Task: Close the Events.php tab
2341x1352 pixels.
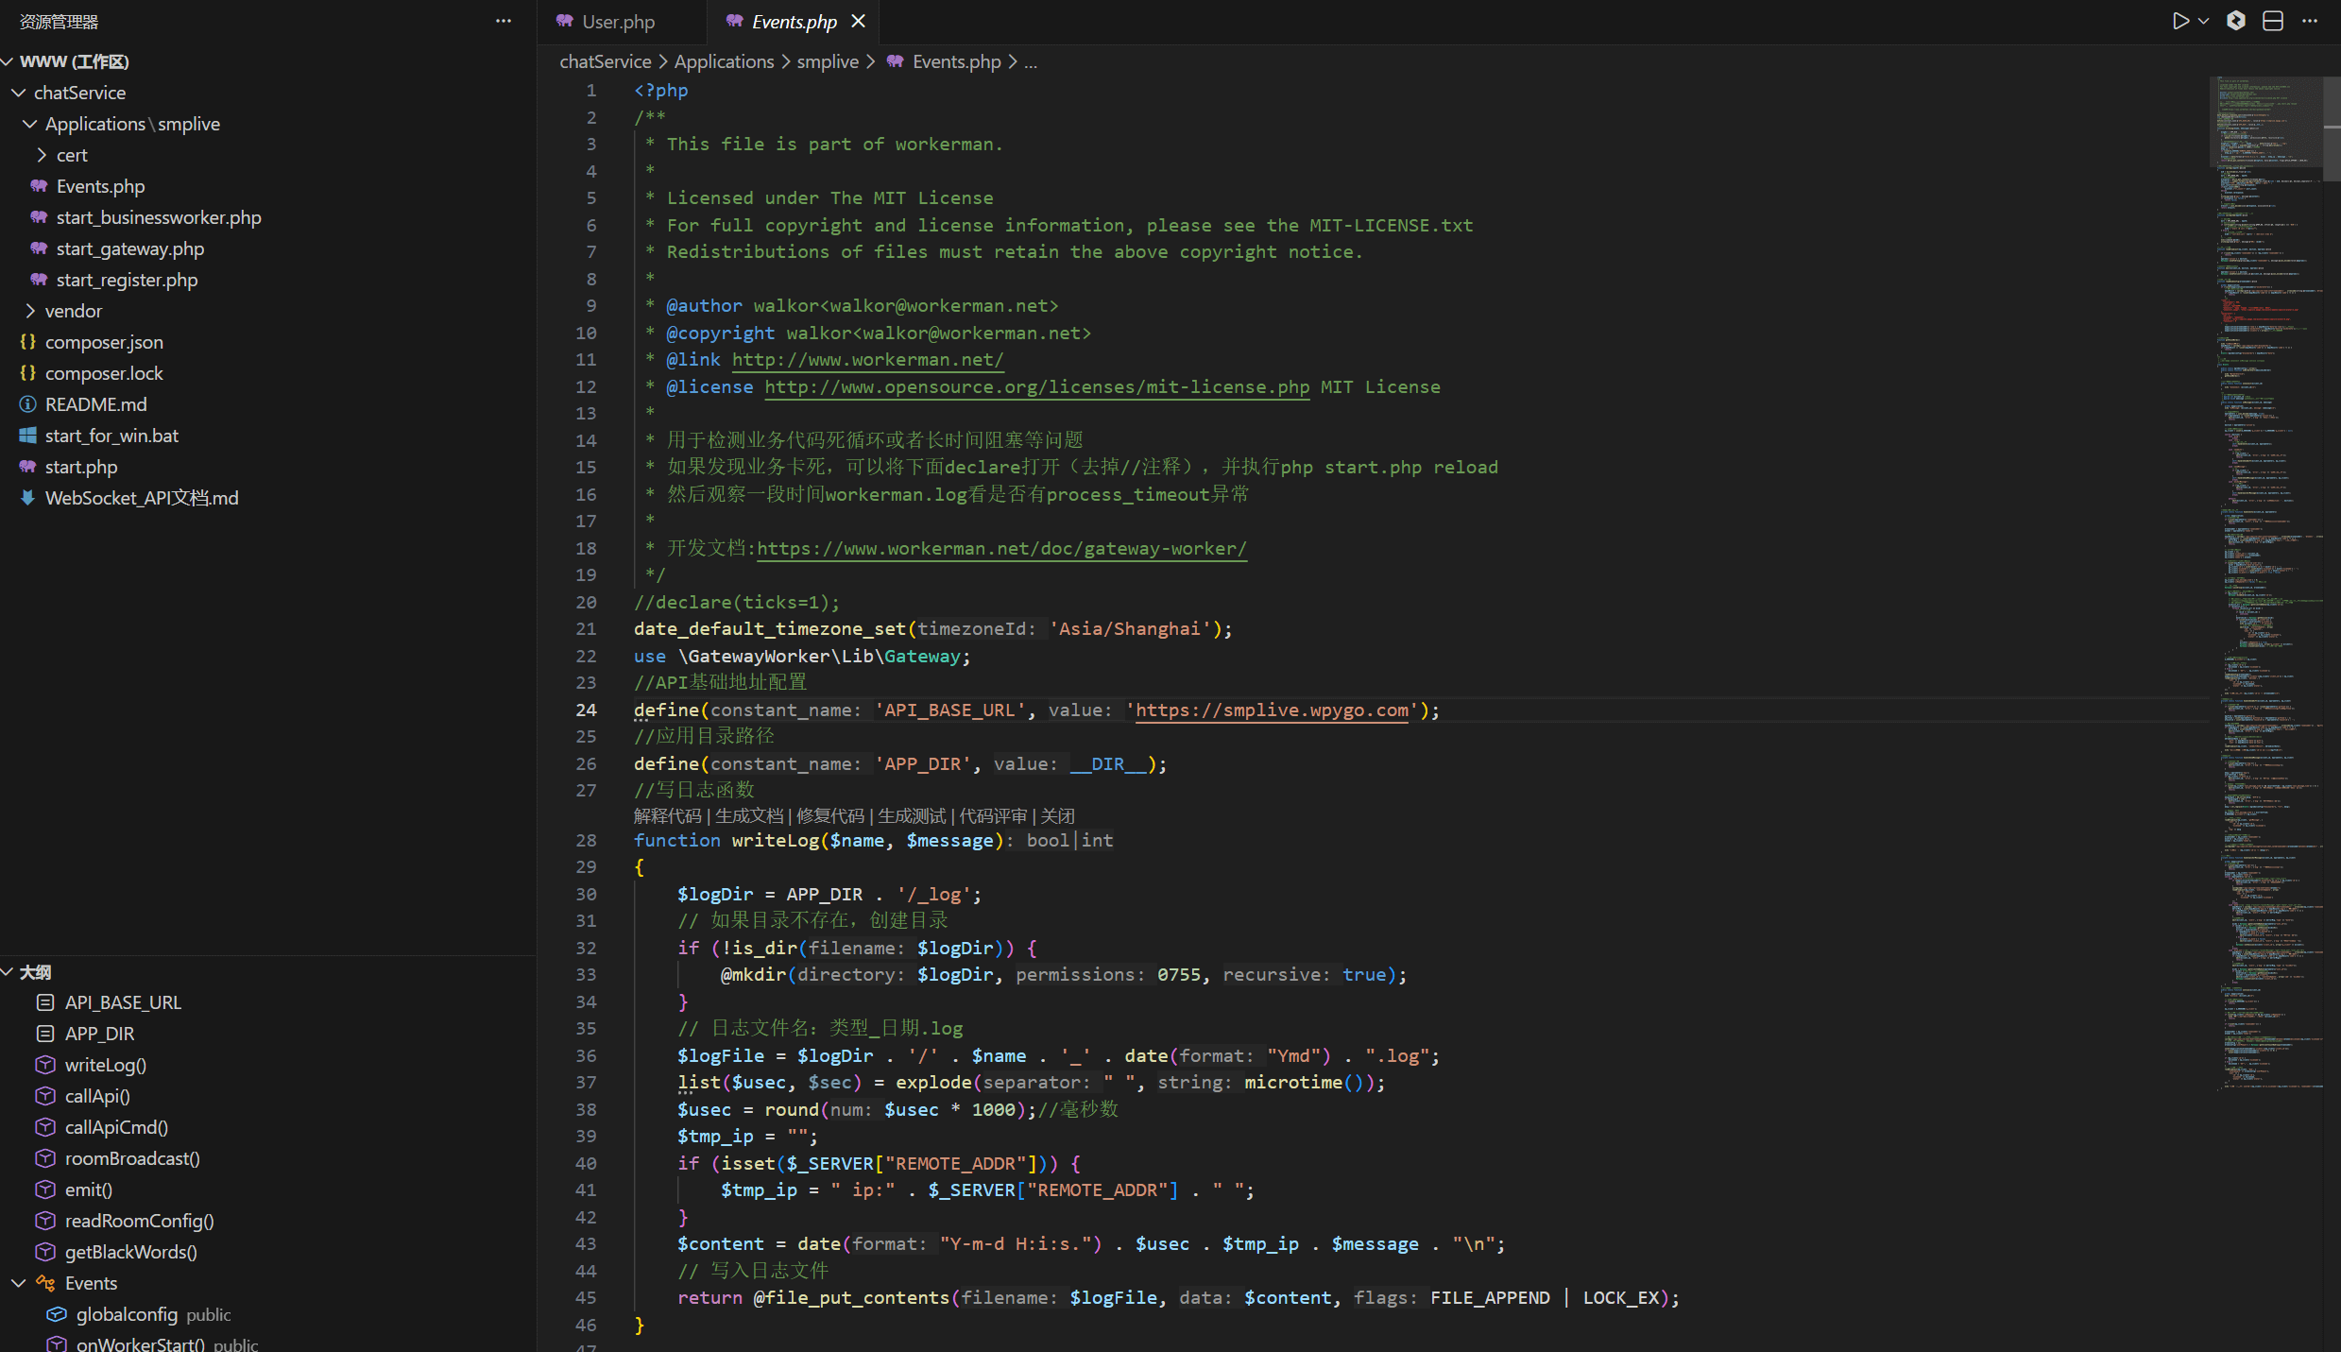Action: tap(858, 21)
